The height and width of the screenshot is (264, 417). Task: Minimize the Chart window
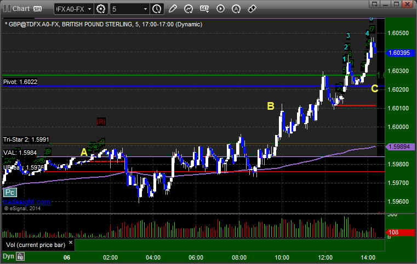pyautogui.click(x=386, y=4)
